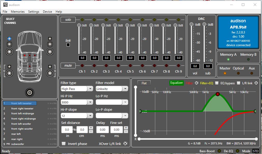Select the front left tweeter speaker icon

click(x=9, y=39)
